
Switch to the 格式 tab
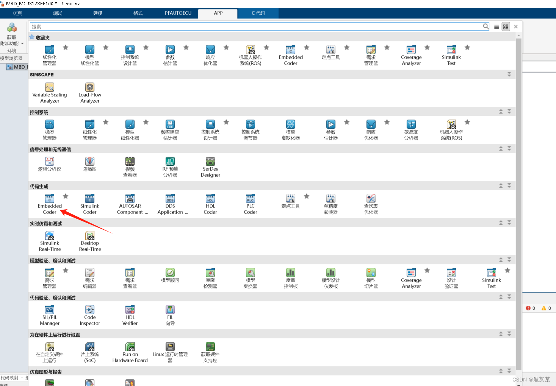(x=138, y=13)
